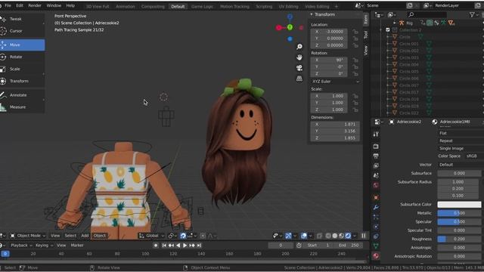
Task: Adjust the Roughness slider
Action: point(459,239)
